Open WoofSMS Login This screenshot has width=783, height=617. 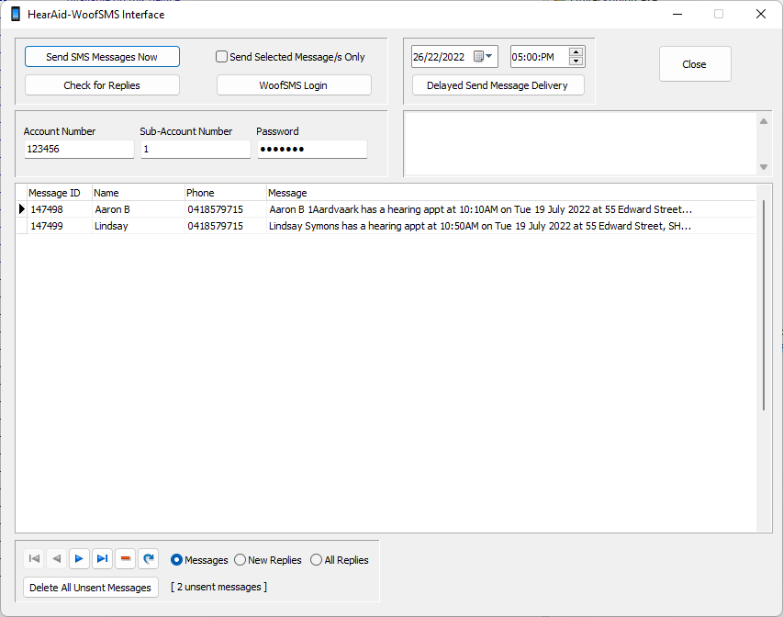pos(294,85)
